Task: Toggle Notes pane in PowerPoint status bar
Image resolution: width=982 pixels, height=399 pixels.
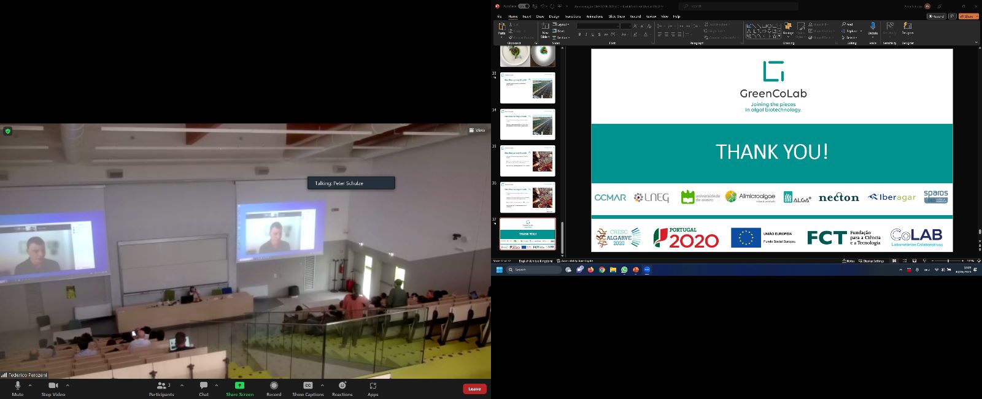Action: tap(848, 260)
